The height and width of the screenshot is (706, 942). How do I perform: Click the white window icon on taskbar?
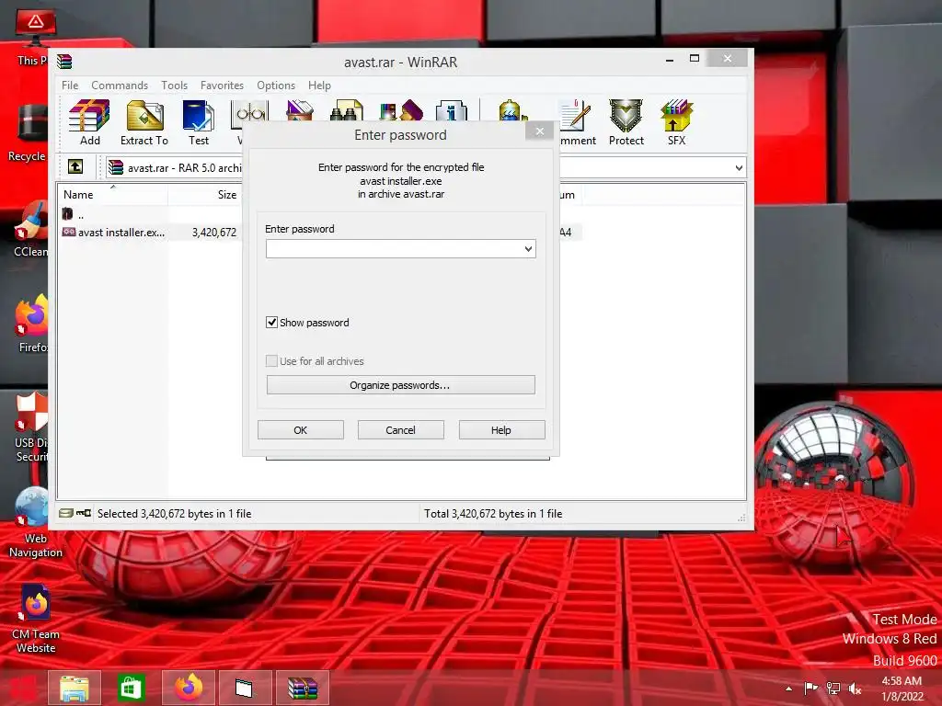pos(245,688)
